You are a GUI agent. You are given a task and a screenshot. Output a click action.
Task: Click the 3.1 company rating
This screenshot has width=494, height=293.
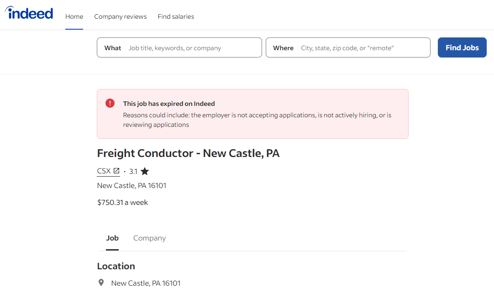(x=133, y=172)
